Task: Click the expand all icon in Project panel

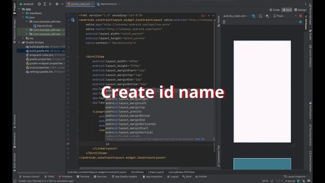Action: [45, 4]
